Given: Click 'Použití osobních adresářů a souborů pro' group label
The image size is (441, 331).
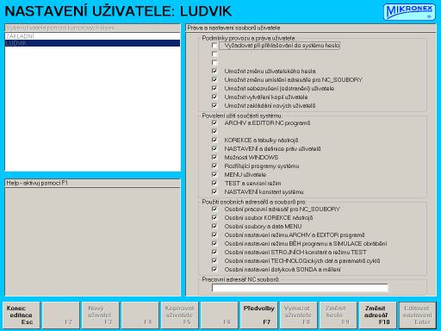Looking at the screenshot, I should (254, 202).
